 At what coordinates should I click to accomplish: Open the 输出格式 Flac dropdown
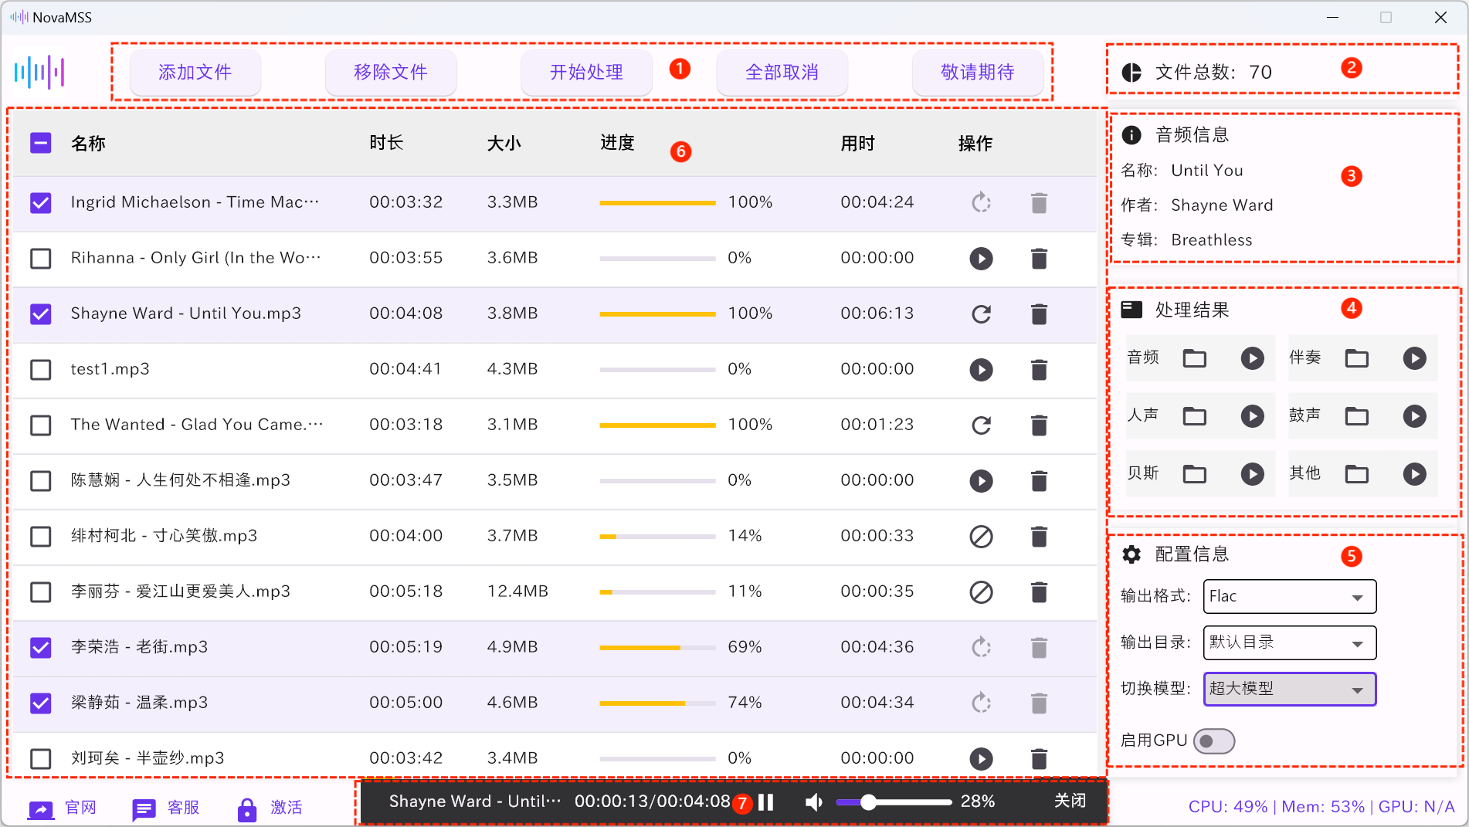1289,597
